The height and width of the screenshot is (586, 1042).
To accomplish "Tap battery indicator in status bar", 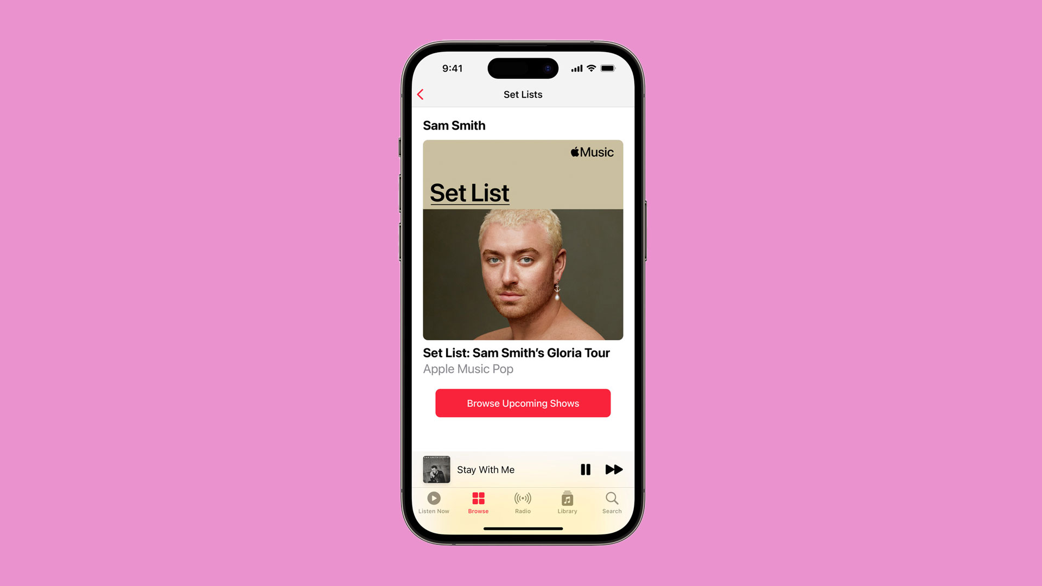I will [608, 68].
